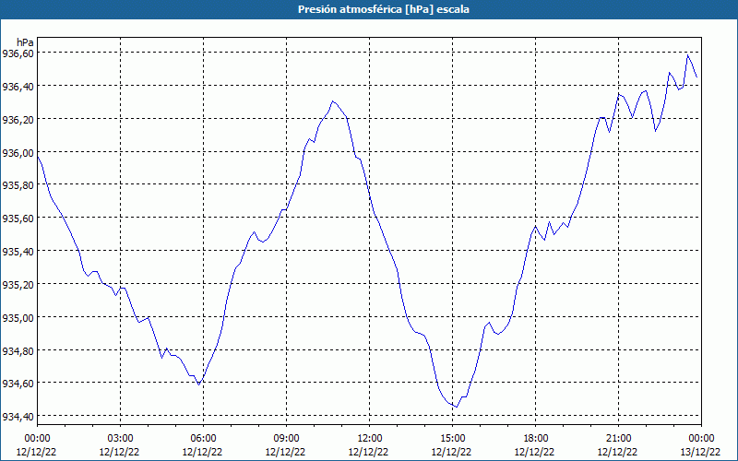Click the 06:00 time label
Screen dimensions: 738x461
tap(203, 439)
